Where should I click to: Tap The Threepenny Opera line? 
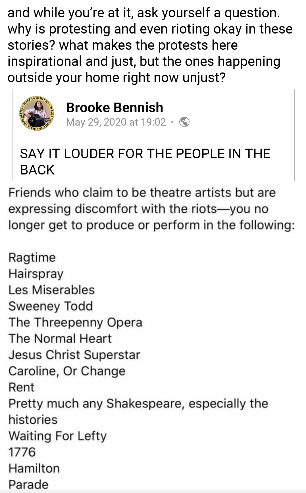75,322
